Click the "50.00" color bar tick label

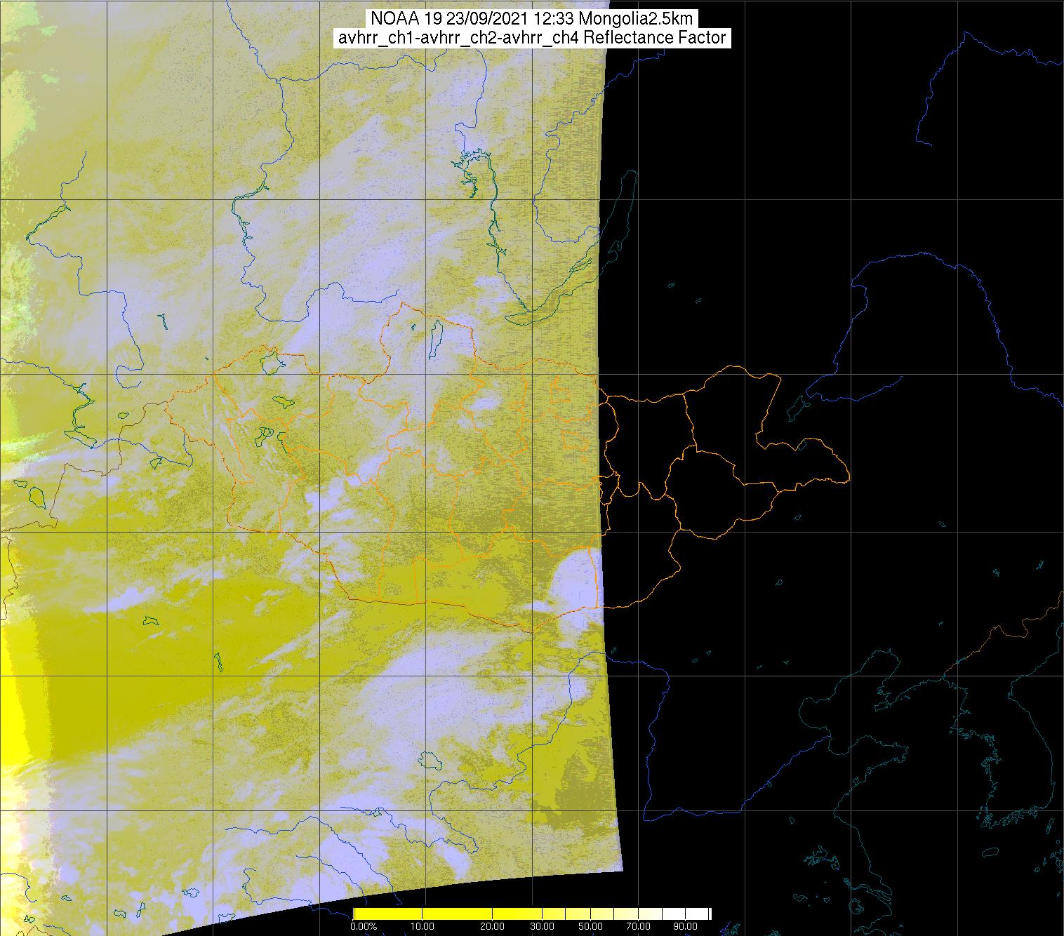[x=590, y=926]
